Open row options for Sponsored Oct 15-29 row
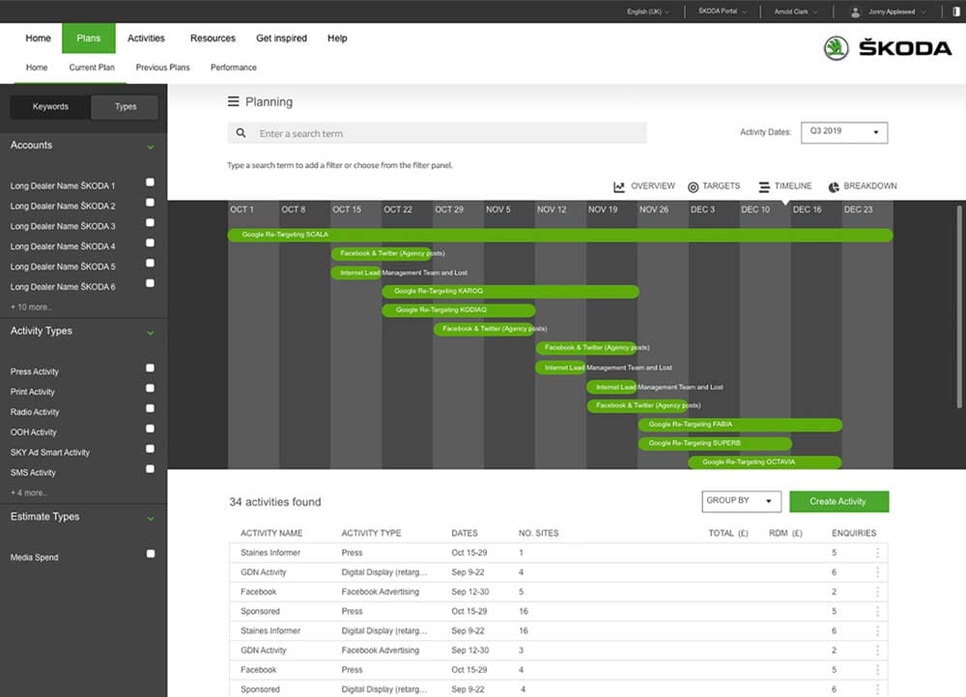The image size is (966, 697). click(877, 611)
